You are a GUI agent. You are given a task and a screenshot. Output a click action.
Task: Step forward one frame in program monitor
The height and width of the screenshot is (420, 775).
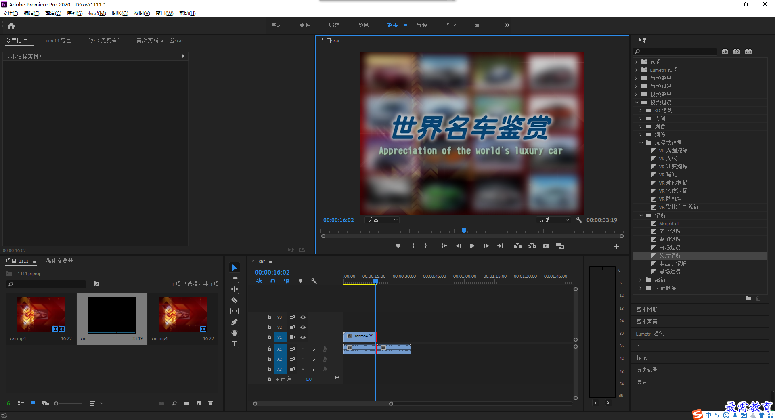point(486,246)
